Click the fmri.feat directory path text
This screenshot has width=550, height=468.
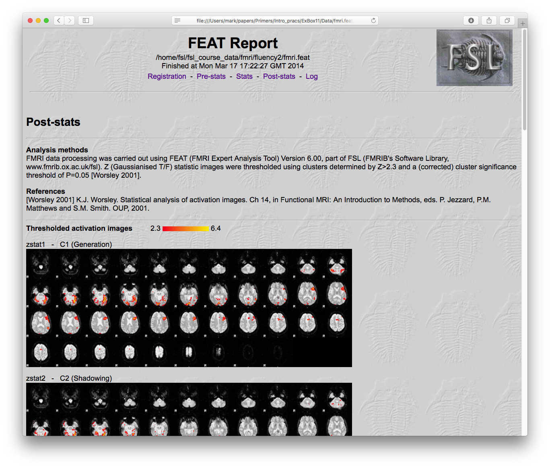[x=233, y=57]
